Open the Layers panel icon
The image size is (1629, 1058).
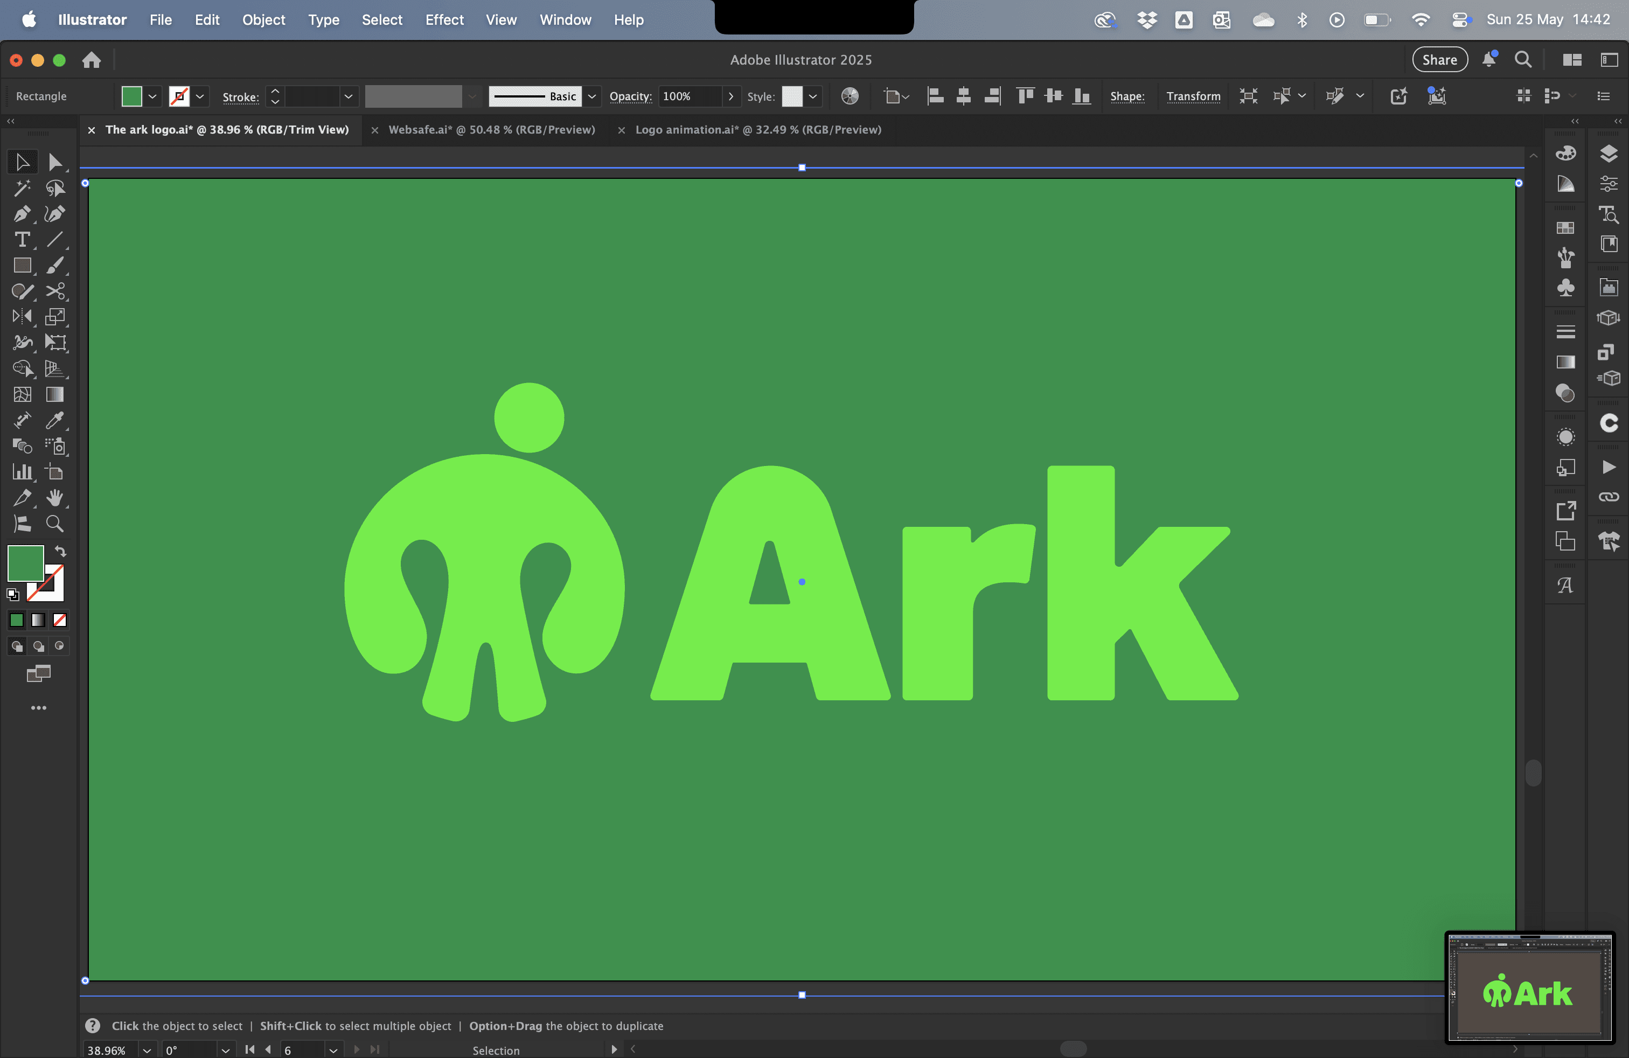[1608, 154]
